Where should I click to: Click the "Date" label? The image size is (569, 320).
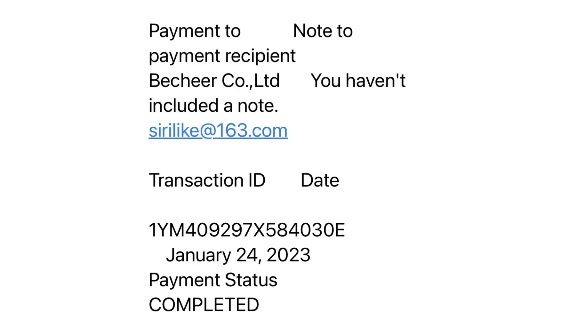[320, 180]
